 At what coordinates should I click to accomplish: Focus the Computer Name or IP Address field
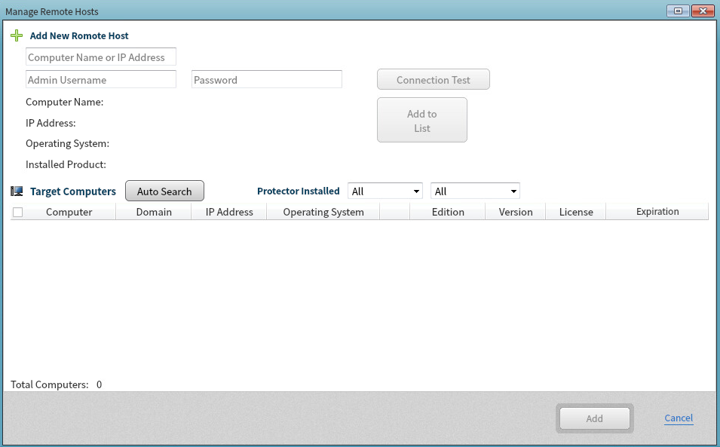tap(101, 57)
